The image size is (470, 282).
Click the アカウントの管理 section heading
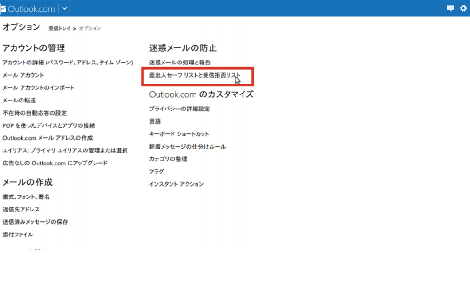click(x=33, y=48)
